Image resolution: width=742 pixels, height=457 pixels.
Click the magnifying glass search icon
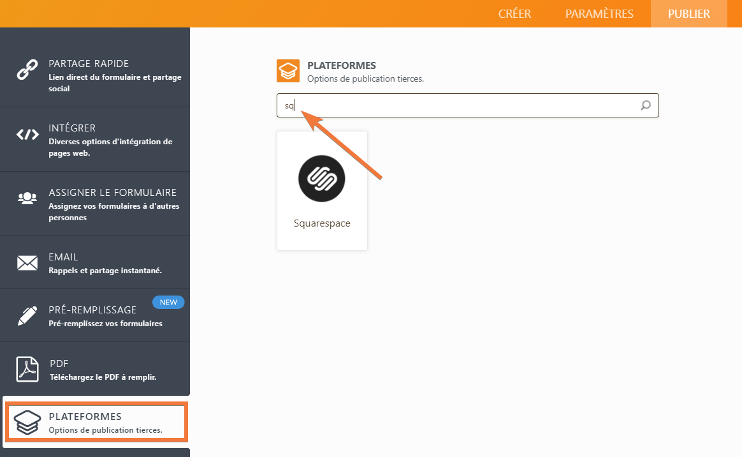(646, 105)
